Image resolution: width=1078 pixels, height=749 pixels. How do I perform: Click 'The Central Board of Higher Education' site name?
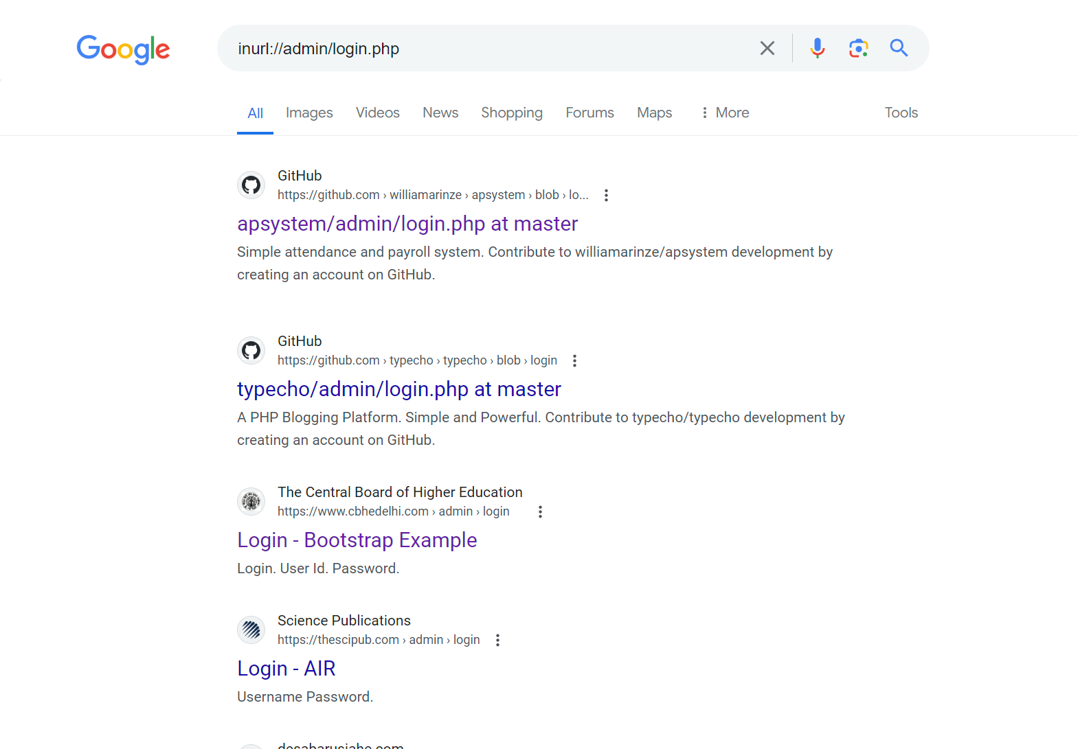[400, 492]
